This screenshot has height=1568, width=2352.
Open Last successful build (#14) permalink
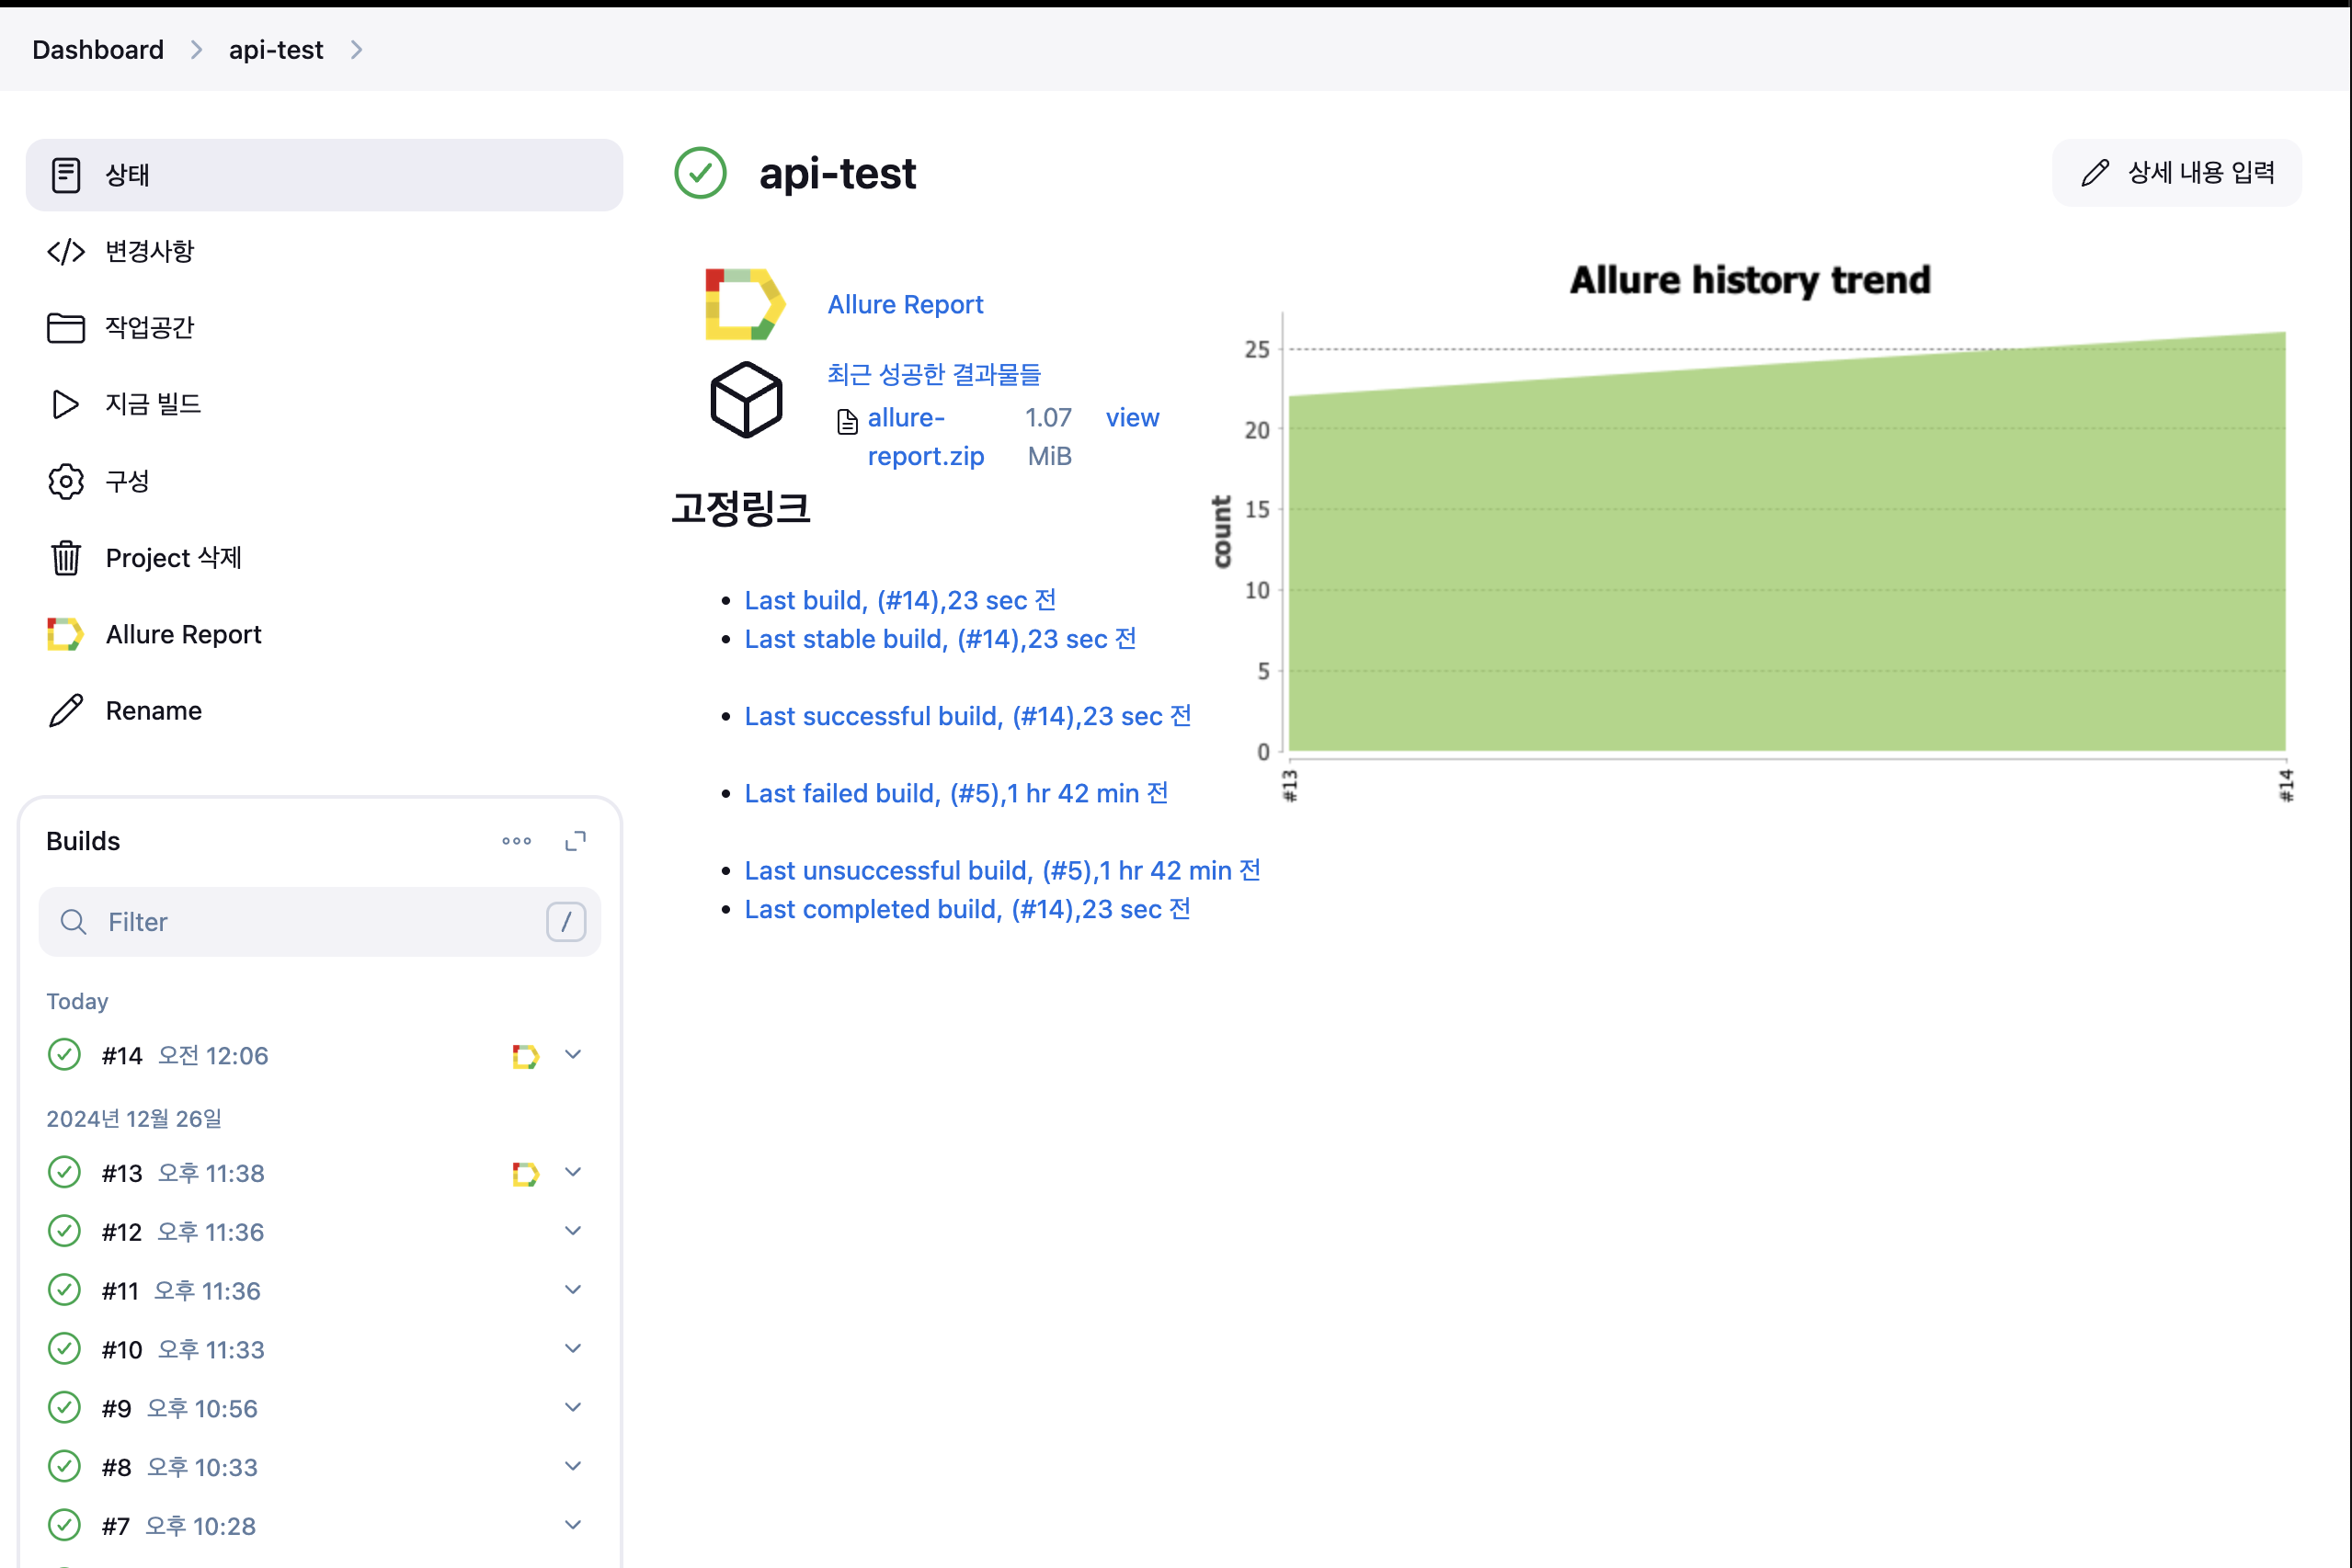tap(968, 716)
